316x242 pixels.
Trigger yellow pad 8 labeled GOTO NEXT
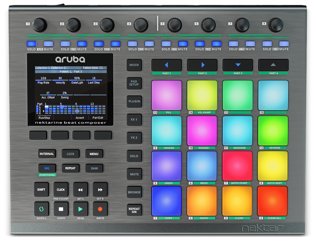273,166
